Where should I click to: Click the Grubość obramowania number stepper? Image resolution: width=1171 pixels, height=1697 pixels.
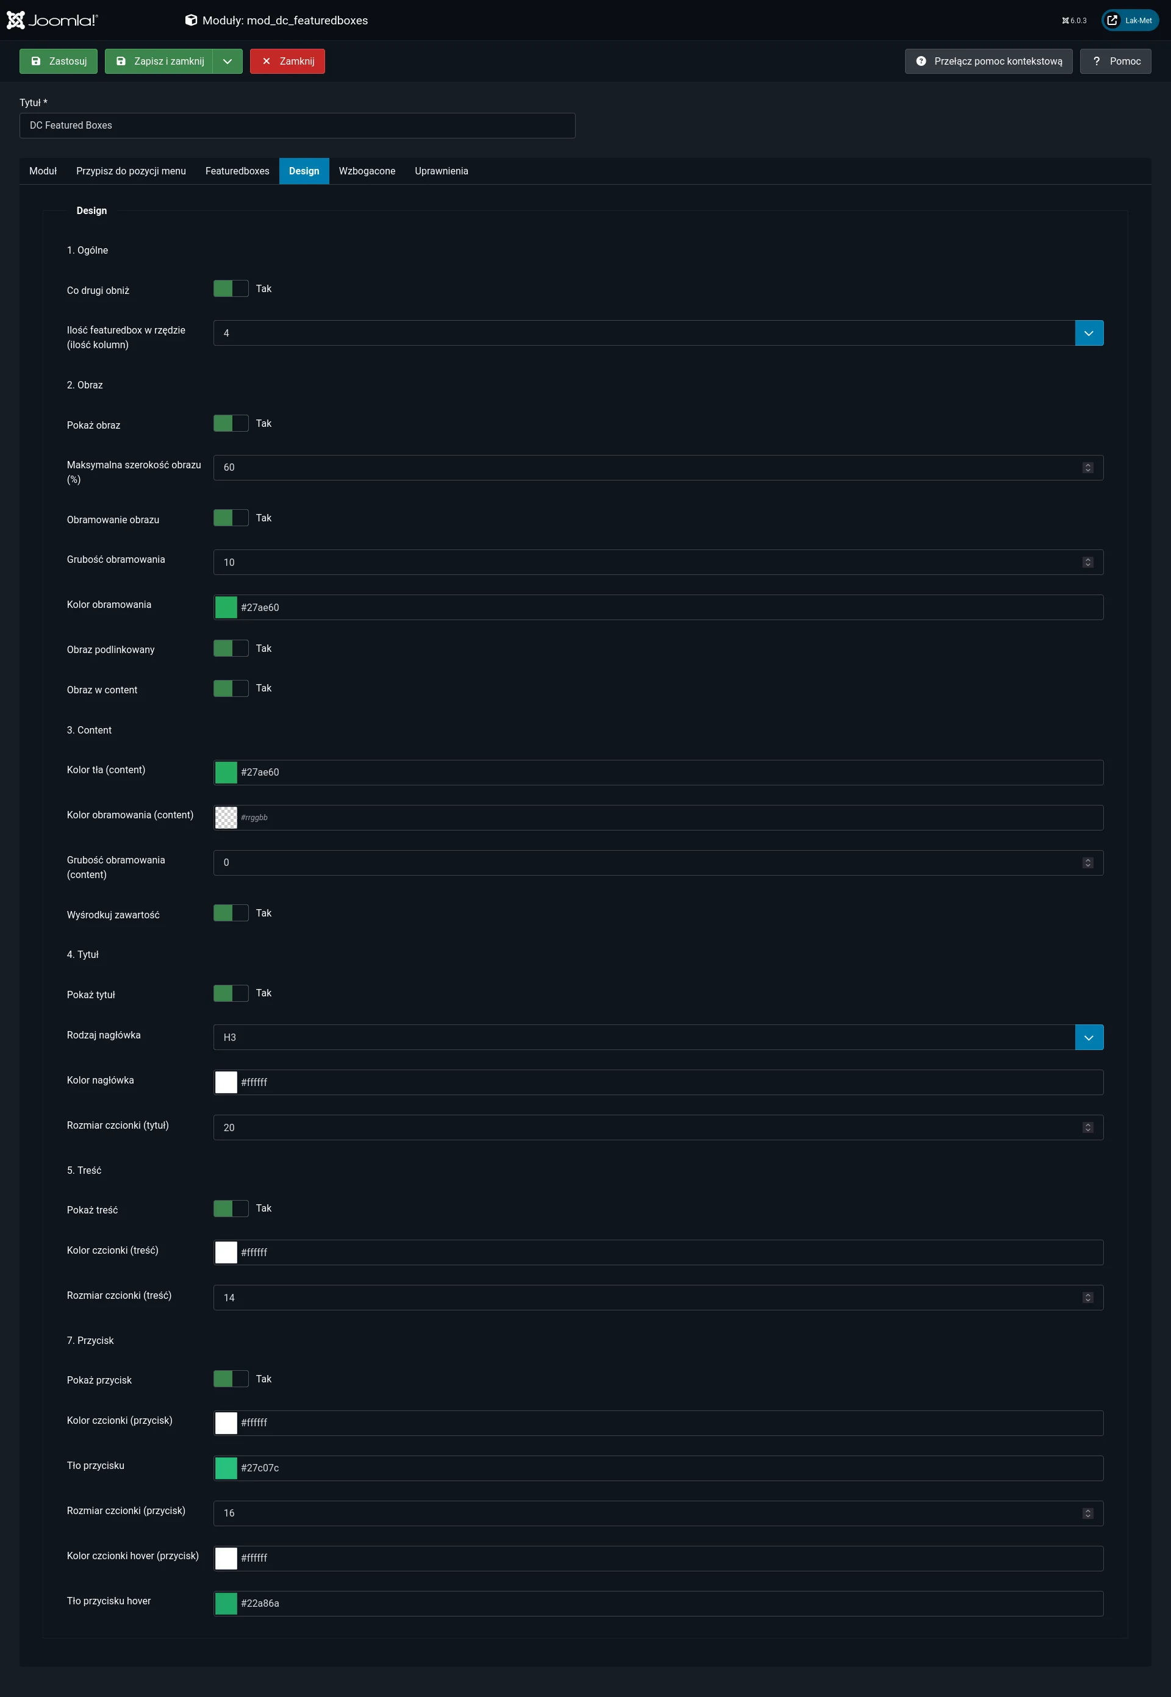pyautogui.click(x=1087, y=562)
